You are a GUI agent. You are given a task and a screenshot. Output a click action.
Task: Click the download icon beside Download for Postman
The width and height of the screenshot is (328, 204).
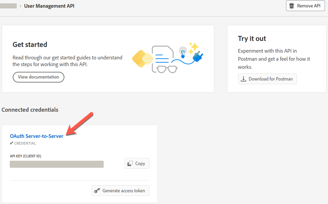(x=243, y=79)
